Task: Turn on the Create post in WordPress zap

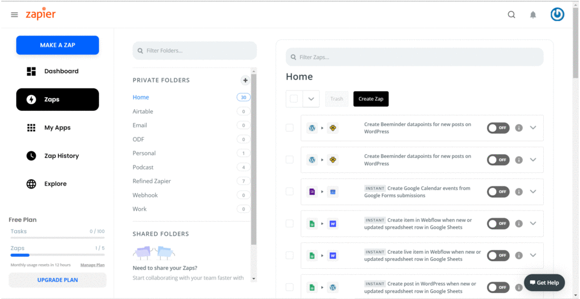Action: [x=498, y=287]
